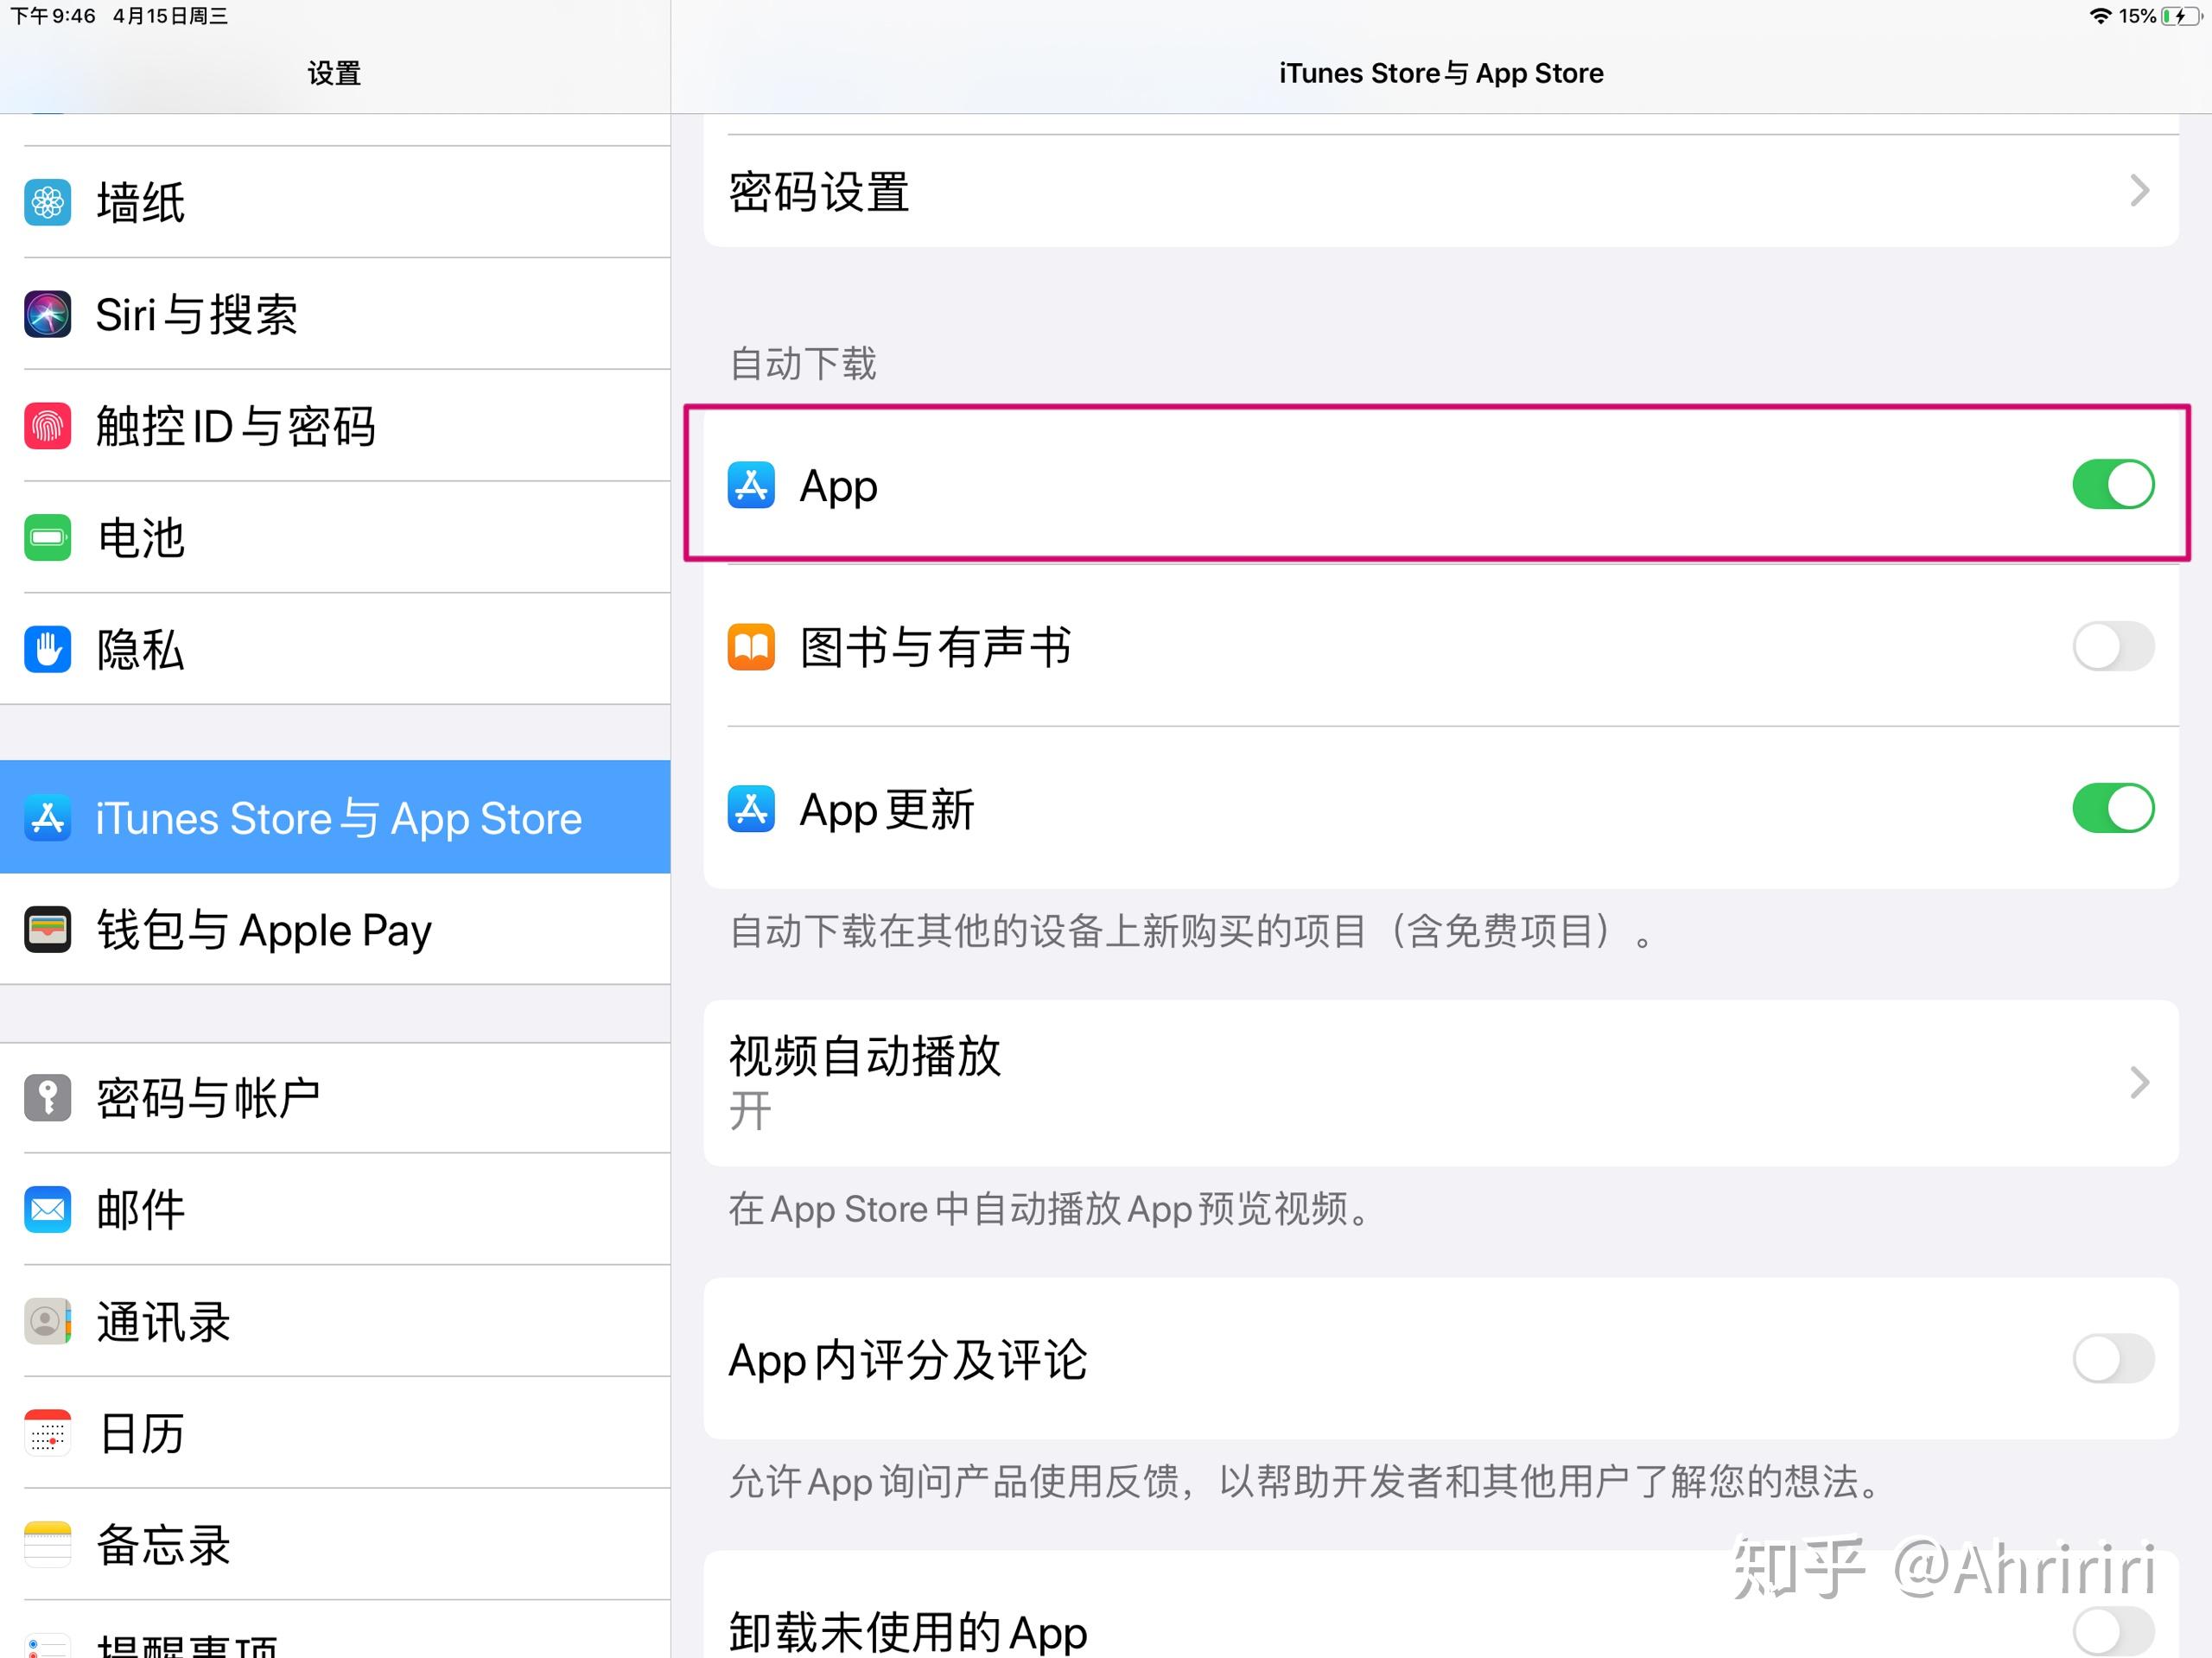Image resolution: width=2212 pixels, height=1658 pixels.
Task: Tap the 密码设置 row label
Action: (819, 192)
